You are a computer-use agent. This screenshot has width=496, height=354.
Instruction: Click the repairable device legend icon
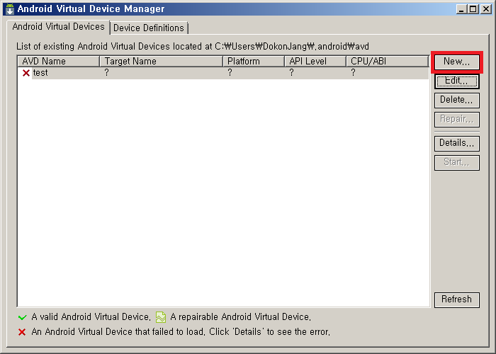pos(161,317)
